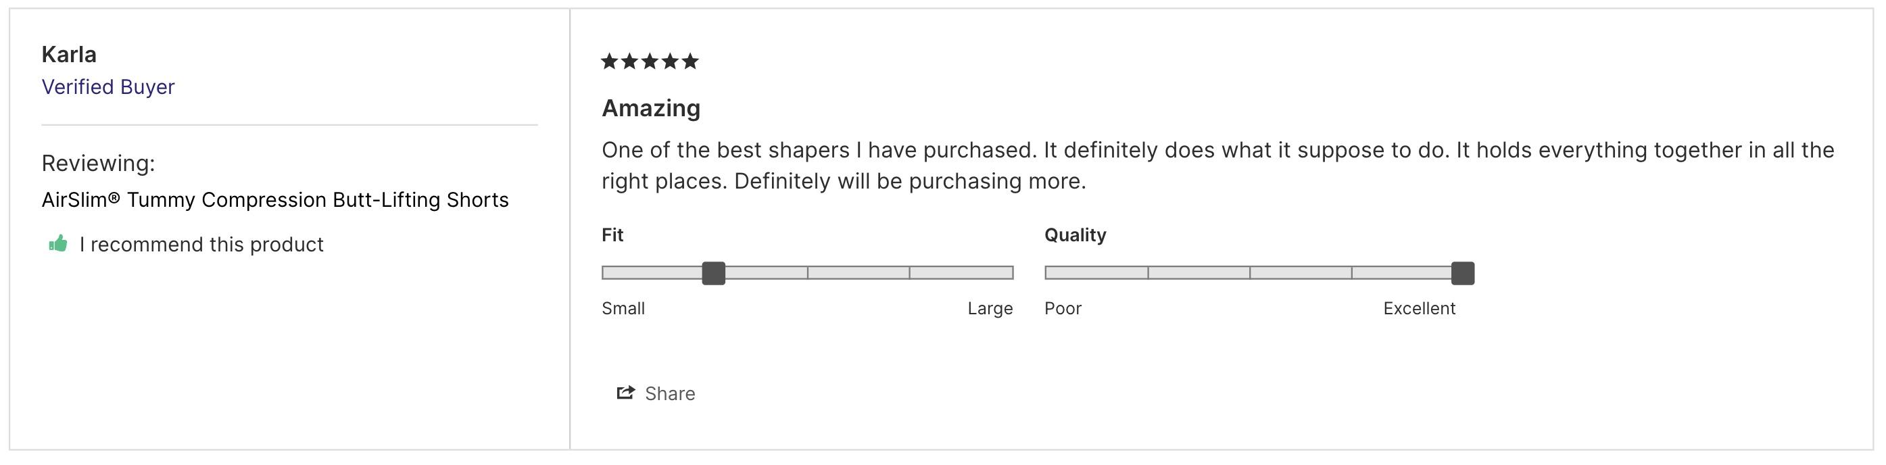Click the Large end of Fit slider

click(x=990, y=308)
